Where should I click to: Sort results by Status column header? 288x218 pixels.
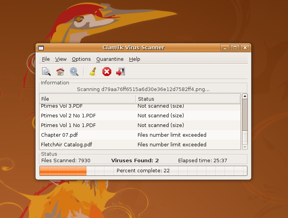[x=188, y=99]
